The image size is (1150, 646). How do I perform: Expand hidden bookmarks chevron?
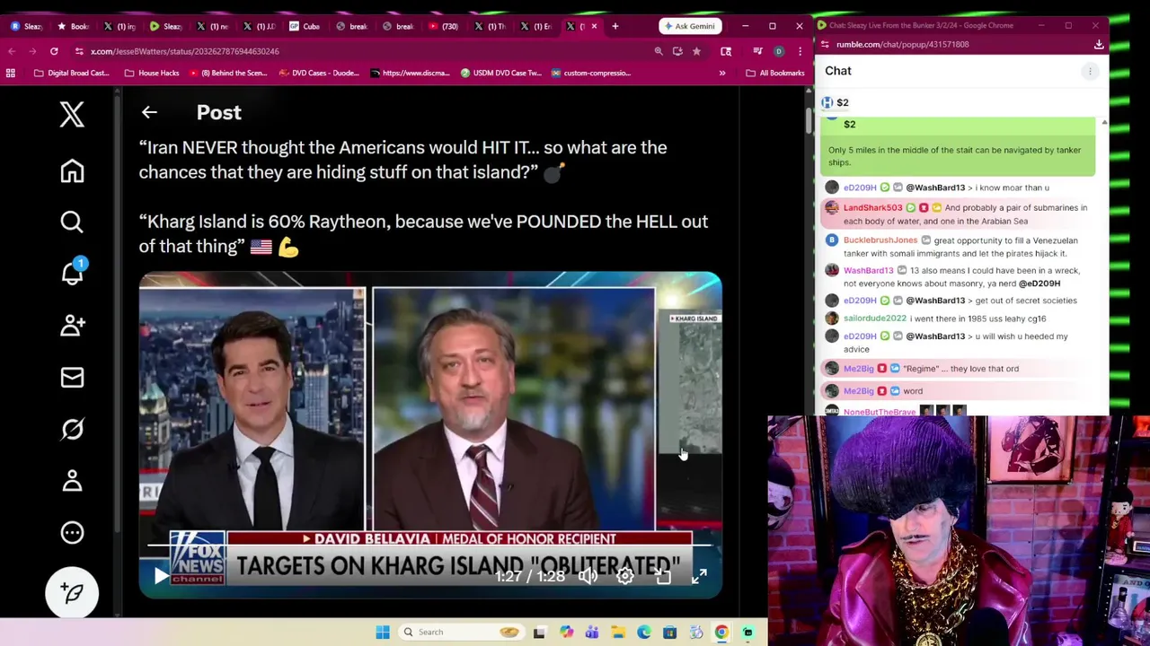point(722,73)
